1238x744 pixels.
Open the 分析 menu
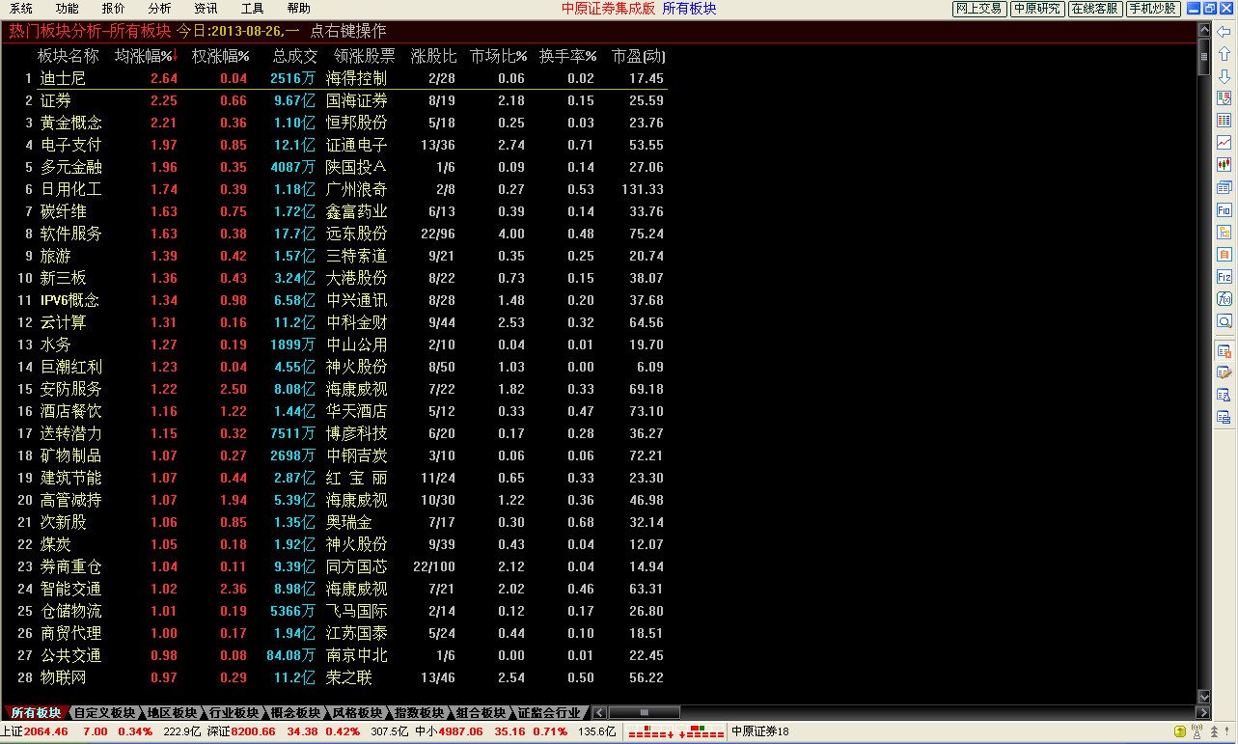coord(159,9)
